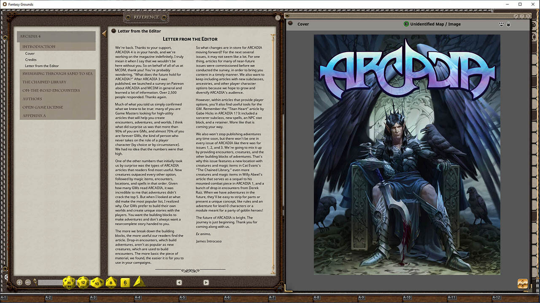
Task: Click the six-sided d6 die
Action: coord(125,282)
